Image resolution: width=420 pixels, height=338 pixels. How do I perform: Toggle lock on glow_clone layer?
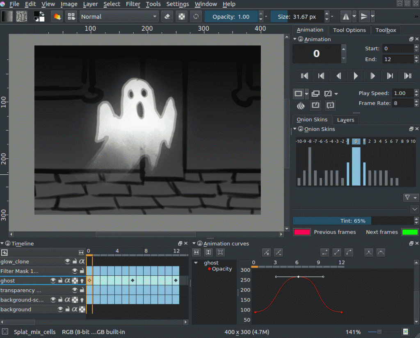75,261
